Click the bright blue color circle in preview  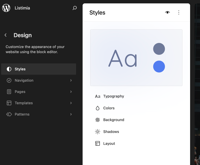pos(159,66)
